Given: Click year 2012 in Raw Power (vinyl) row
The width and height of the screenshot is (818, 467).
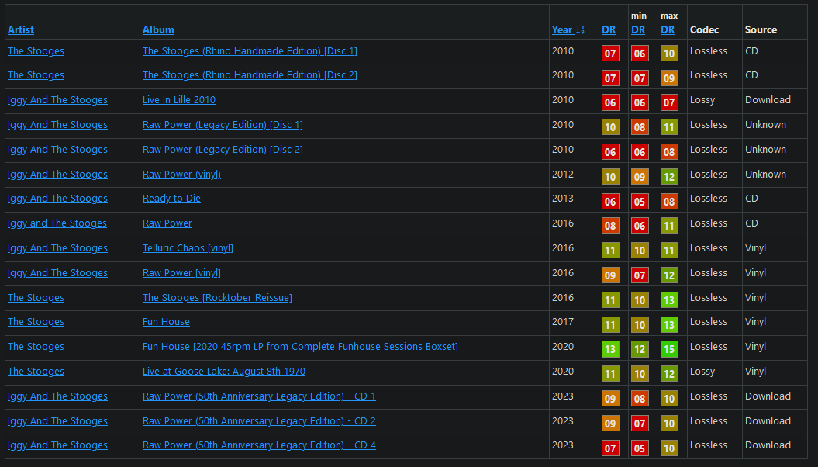Looking at the screenshot, I should click(562, 175).
